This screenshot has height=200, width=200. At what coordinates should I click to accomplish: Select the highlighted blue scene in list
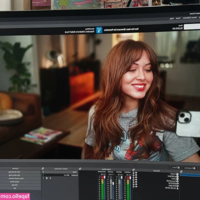coord(190,175)
